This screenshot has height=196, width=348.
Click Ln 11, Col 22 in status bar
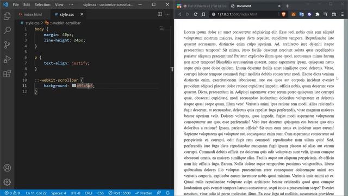(36, 193)
